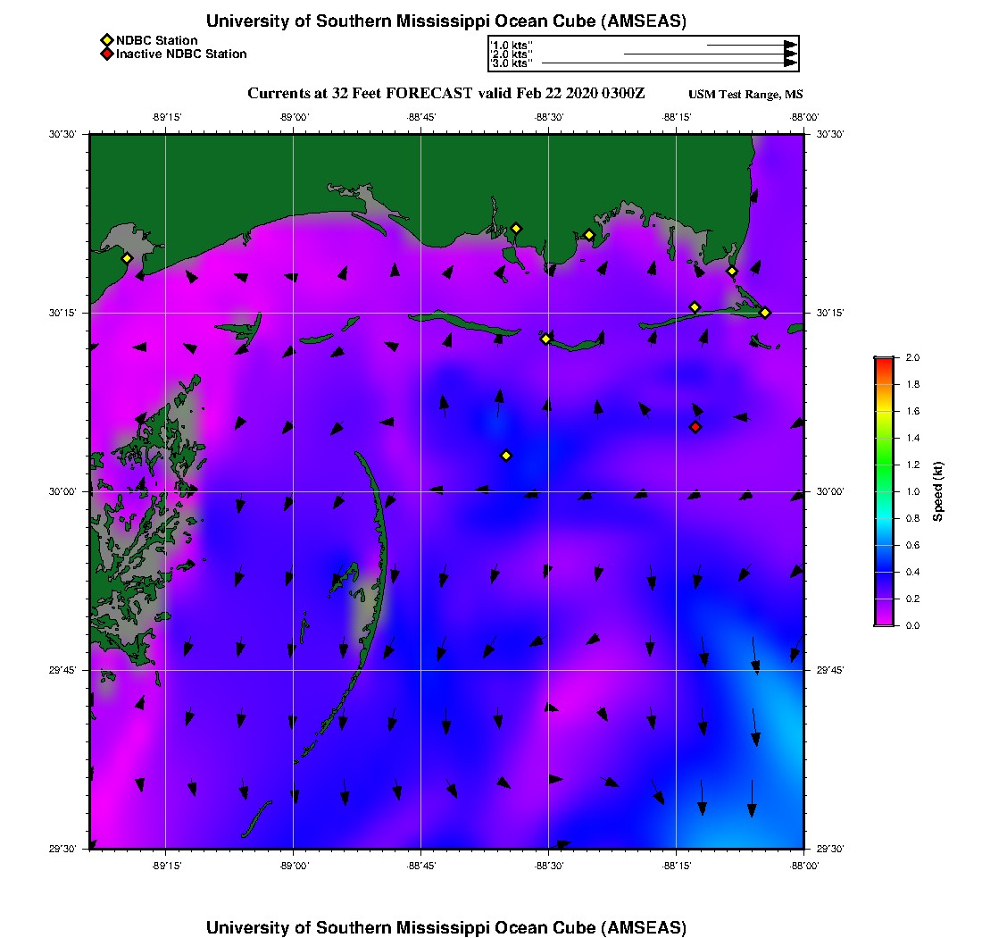
Task: Click the yellow NDBC Station legend diamond
Action: click(x=107, y=40)
